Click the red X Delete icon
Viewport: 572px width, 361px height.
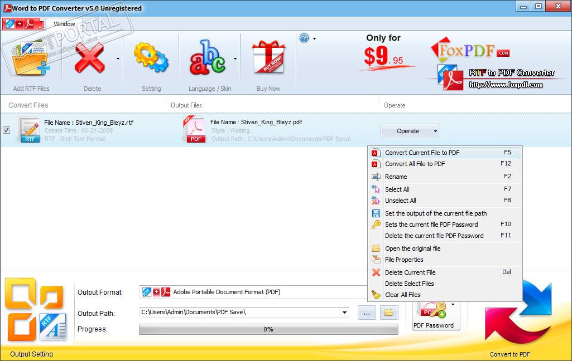click(x=90, y=58)
